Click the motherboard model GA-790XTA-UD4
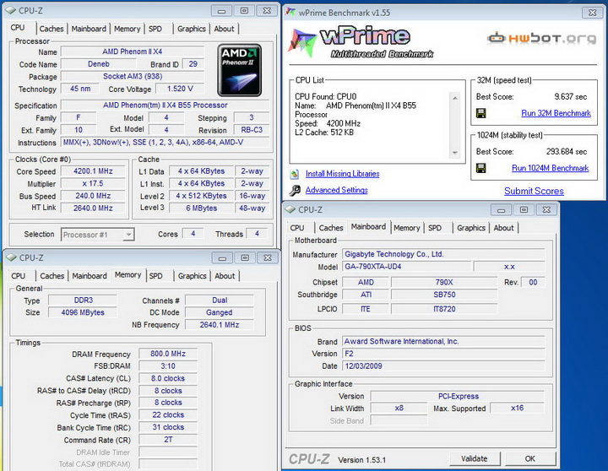 [x=406, y=267]
